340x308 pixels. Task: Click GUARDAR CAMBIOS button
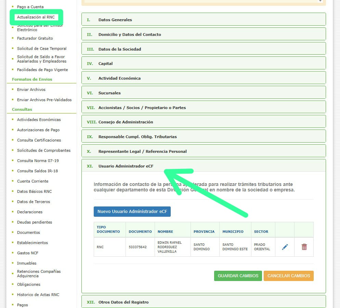pos(238,276)
